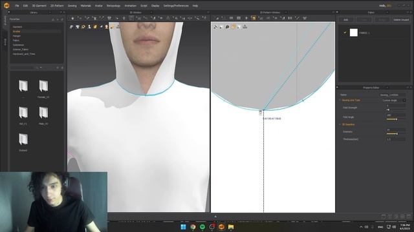Open the Library panel tab dropdown arrow

tap(50, 12)
